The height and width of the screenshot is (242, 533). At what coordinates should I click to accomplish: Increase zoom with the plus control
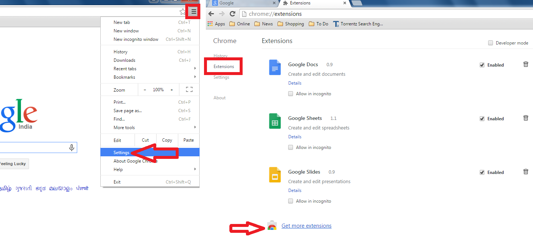[x=171, y=89]
